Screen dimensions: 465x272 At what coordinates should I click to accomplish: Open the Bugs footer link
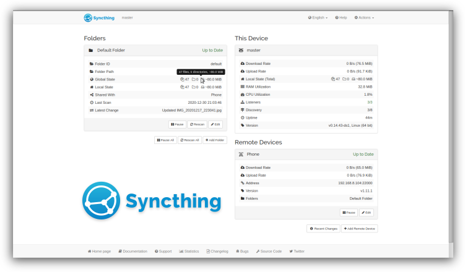pos(242,251)
